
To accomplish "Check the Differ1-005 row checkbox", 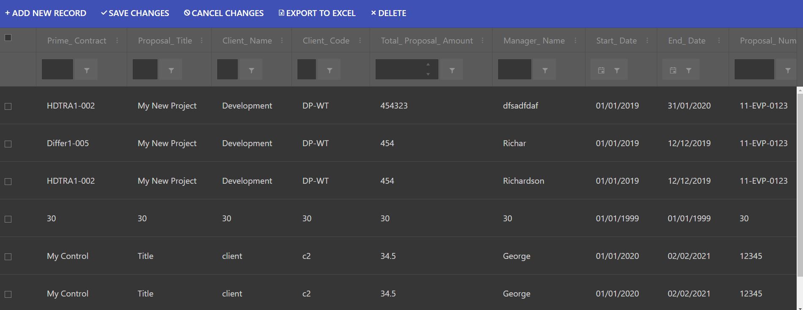I will point(8,144).
